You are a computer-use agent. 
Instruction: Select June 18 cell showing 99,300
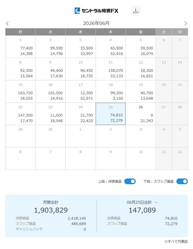111,92
